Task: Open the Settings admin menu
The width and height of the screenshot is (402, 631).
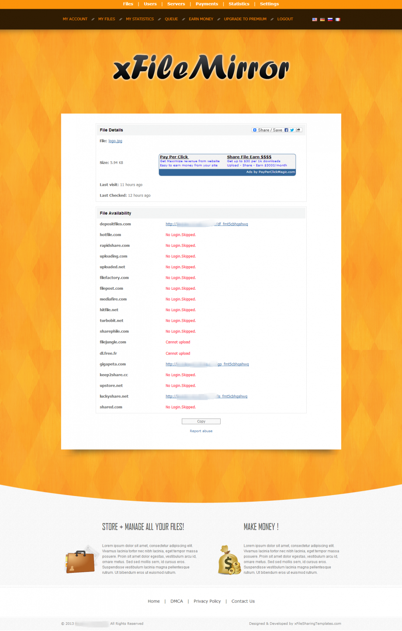Action: click(269, 4)
